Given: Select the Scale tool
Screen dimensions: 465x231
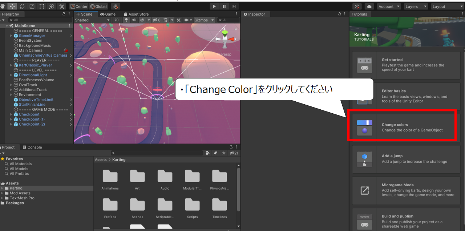Looking at the screenshot, I should [x=32, y=7].
